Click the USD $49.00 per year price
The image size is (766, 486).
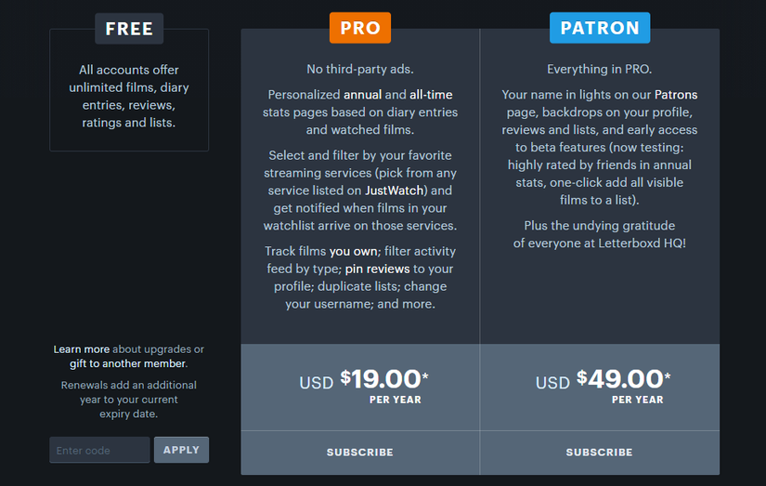tap(604, 382)
